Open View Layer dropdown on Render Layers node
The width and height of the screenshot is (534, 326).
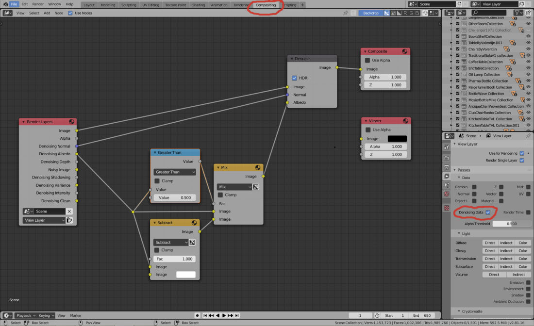44,220
